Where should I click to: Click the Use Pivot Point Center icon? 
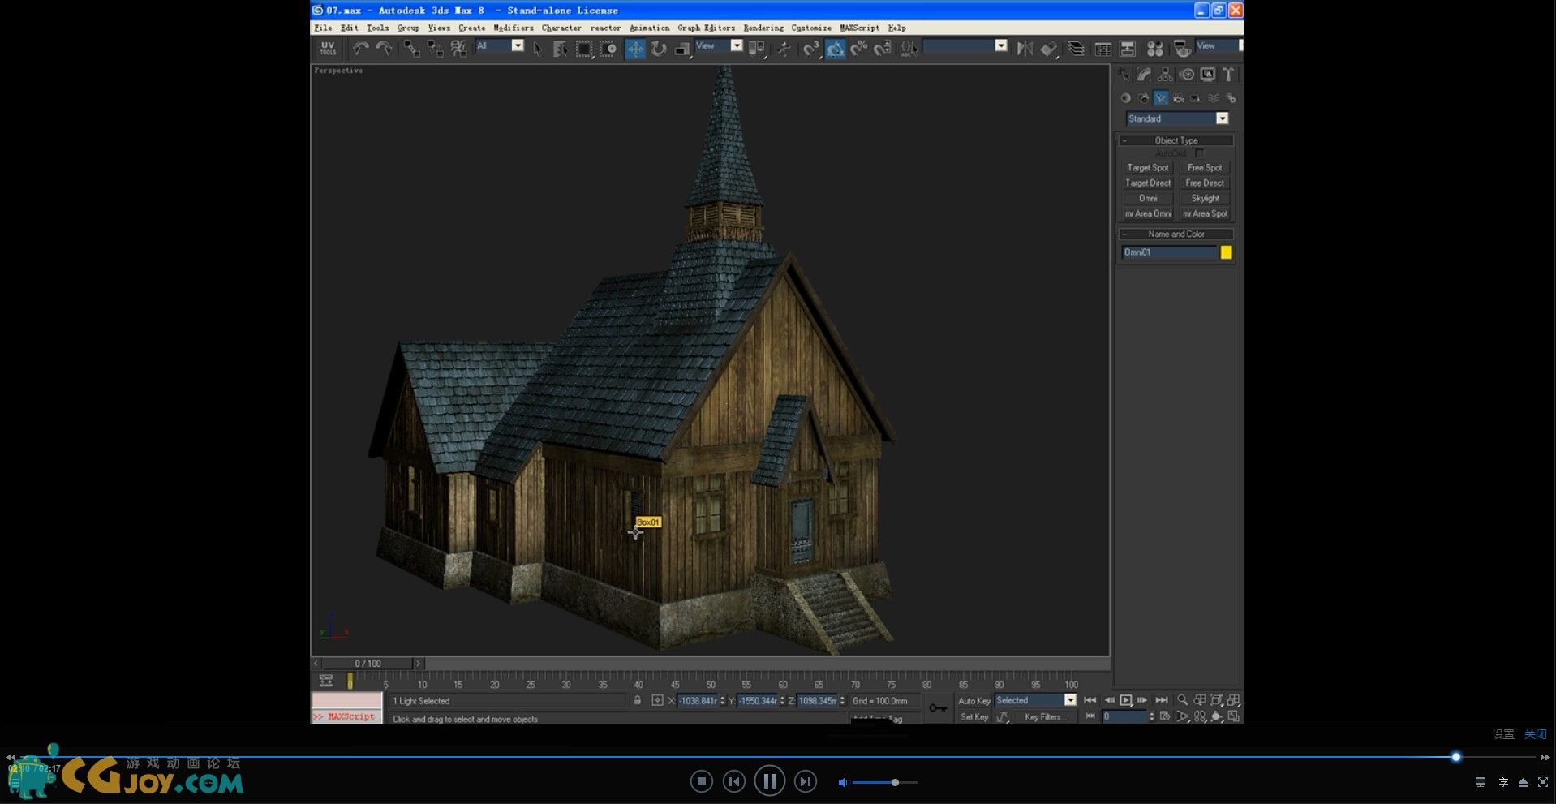tap(757, 49)
